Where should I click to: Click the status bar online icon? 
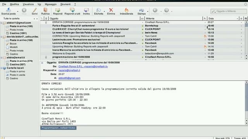[2, 138]
